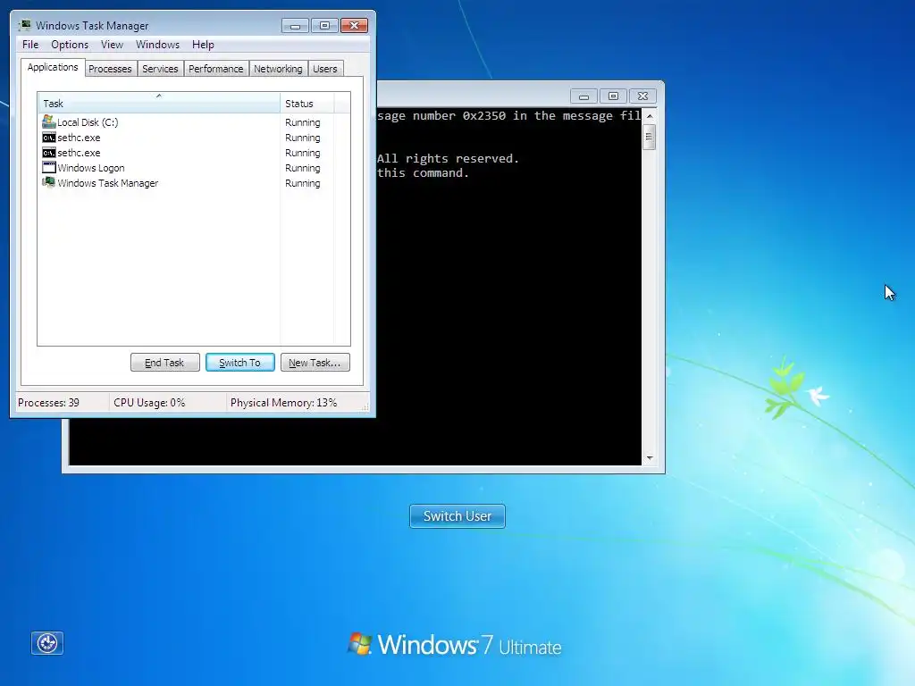Screen dimensions: 915x686
Task: Close the Windows Task Manager window
Action: coord(354,26)
